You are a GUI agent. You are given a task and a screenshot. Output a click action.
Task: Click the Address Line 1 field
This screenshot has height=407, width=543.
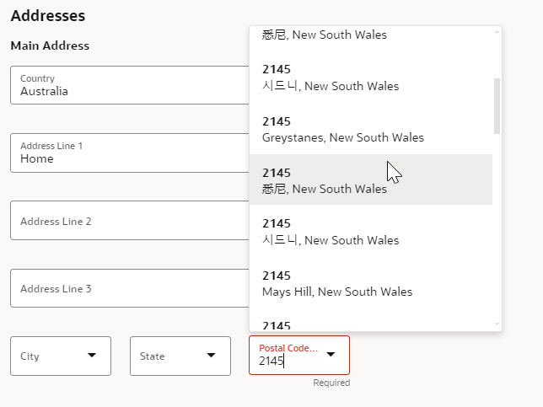click(130, 153)
